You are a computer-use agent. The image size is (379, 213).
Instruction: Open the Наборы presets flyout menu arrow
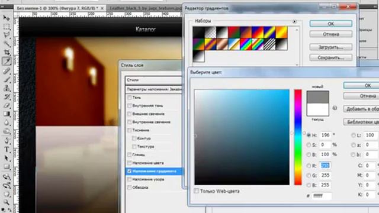[294, 21]
